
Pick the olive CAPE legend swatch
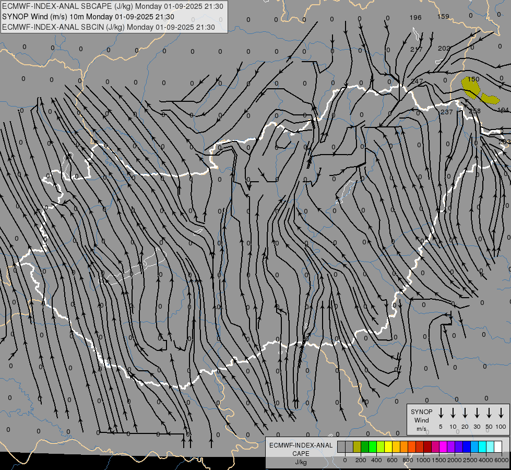[357, 446]
